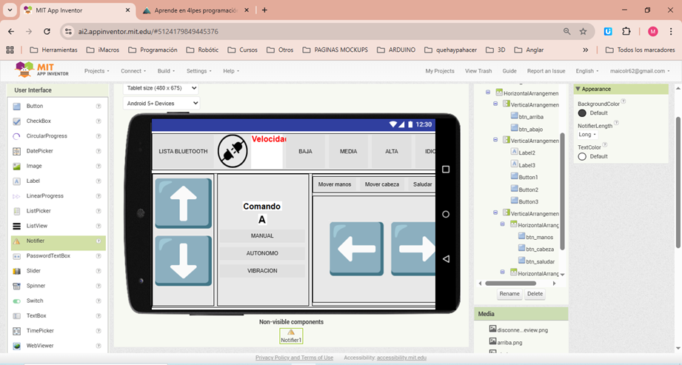The height and width of the screenshot is (365, 682).
Task: Click the Bluetooth disconnected plug image
Action: 232,151
